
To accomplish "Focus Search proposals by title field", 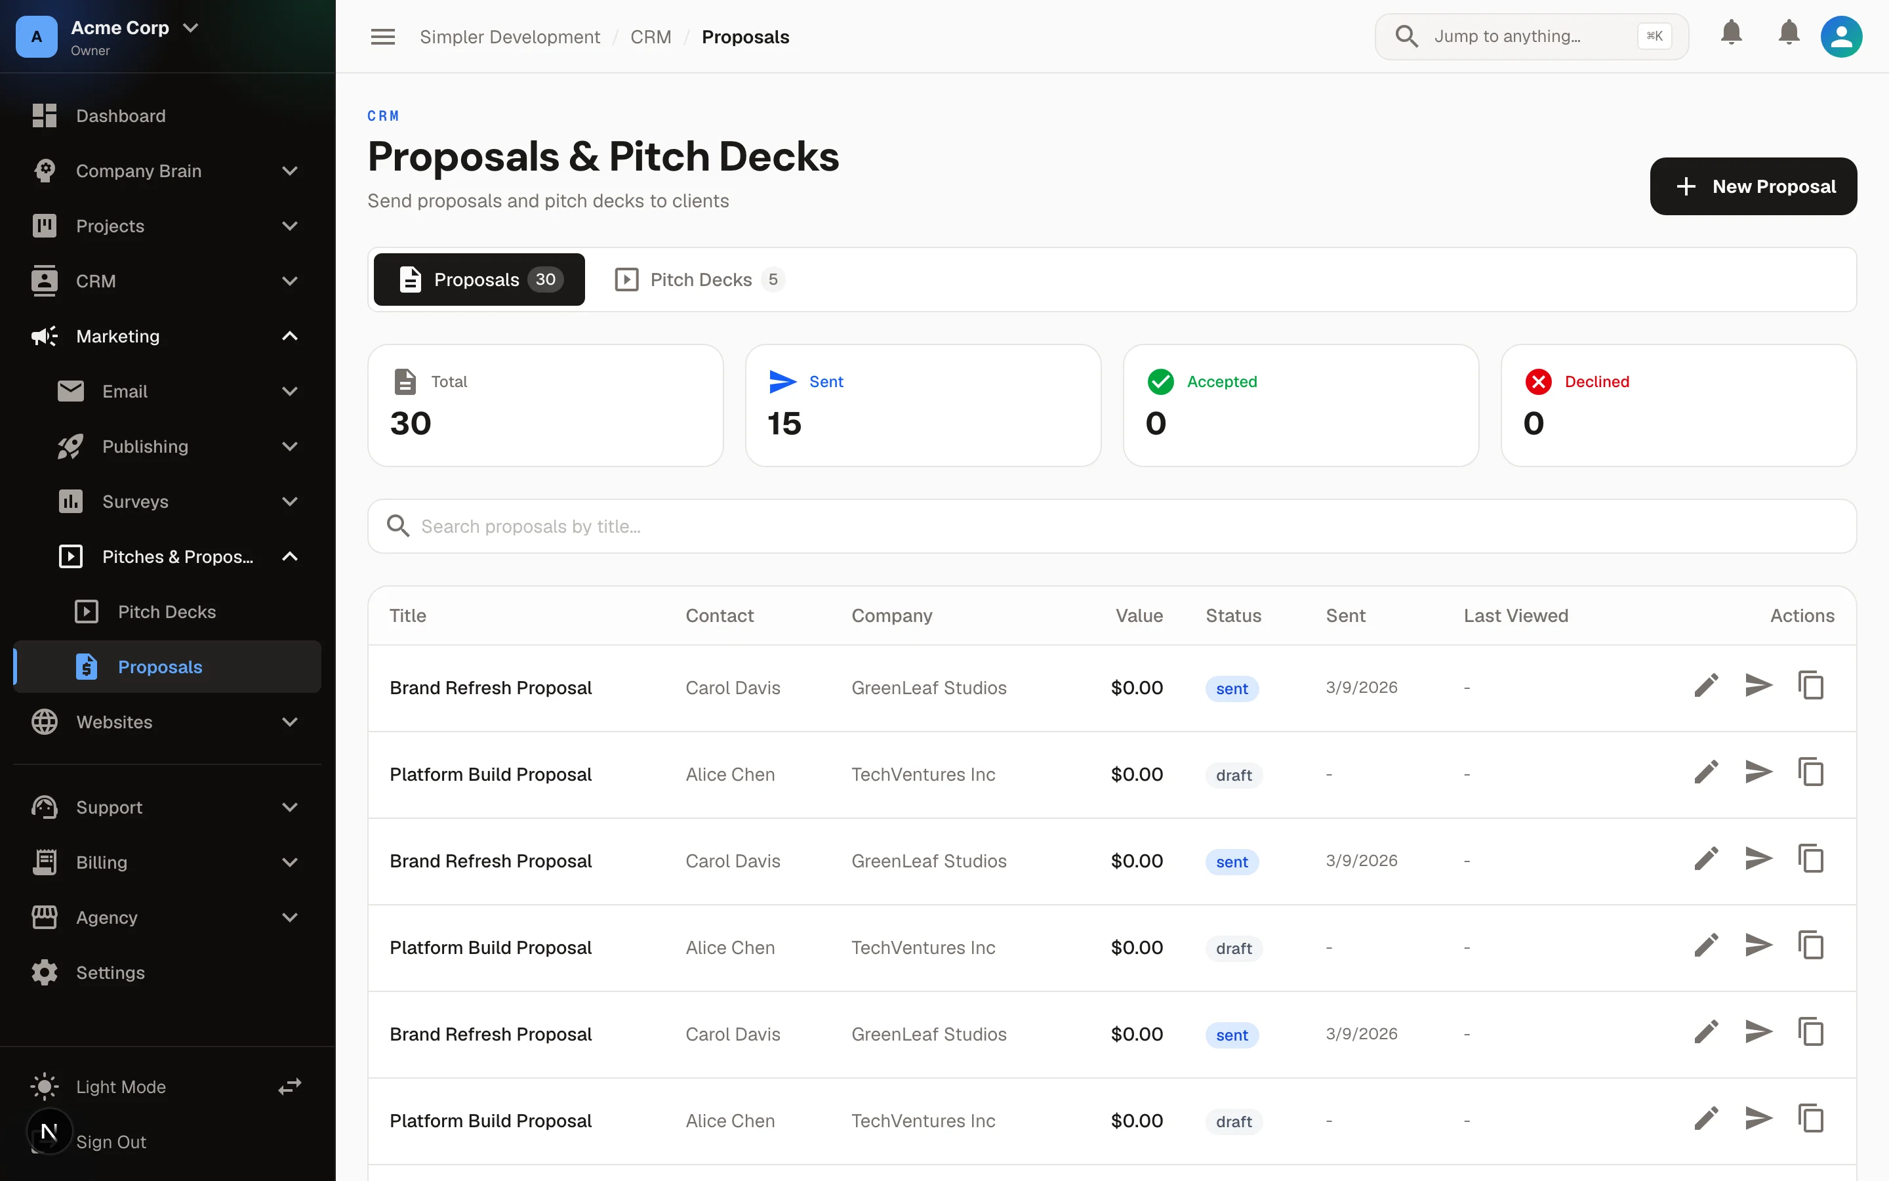I will [1112, 526].
